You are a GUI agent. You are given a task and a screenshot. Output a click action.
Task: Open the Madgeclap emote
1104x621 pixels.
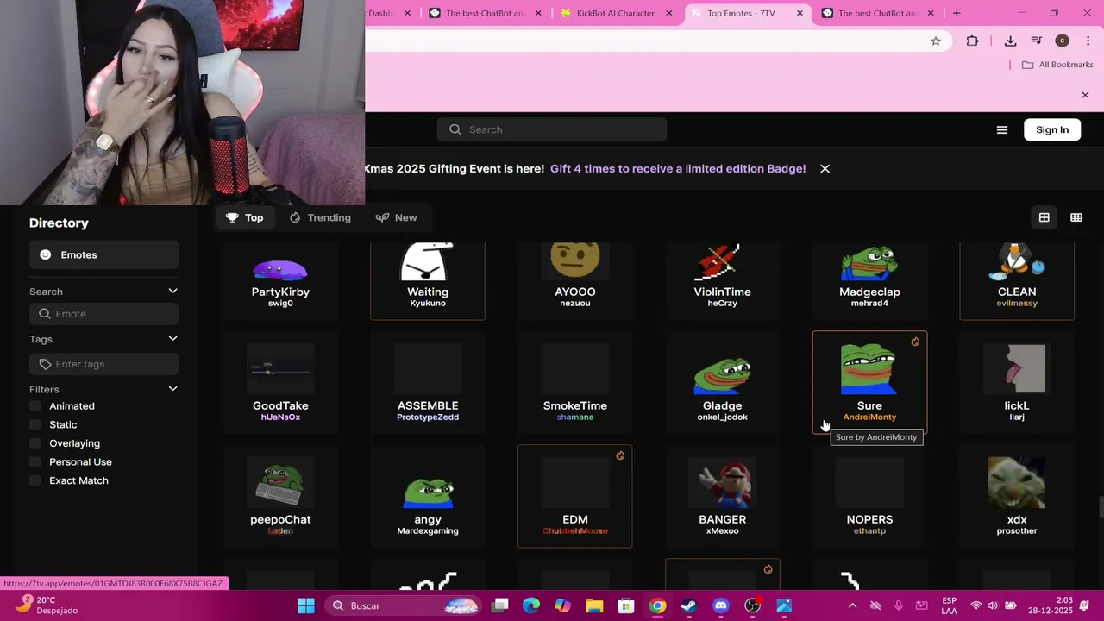tap(869, 280)
